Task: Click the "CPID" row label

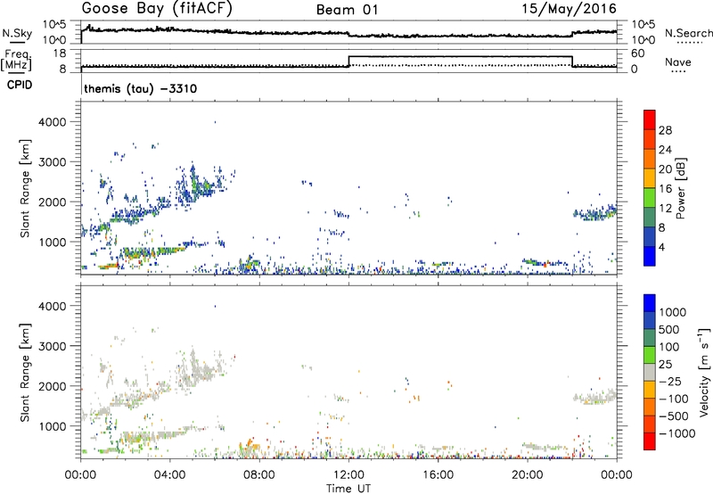Action: pos(20,85)
